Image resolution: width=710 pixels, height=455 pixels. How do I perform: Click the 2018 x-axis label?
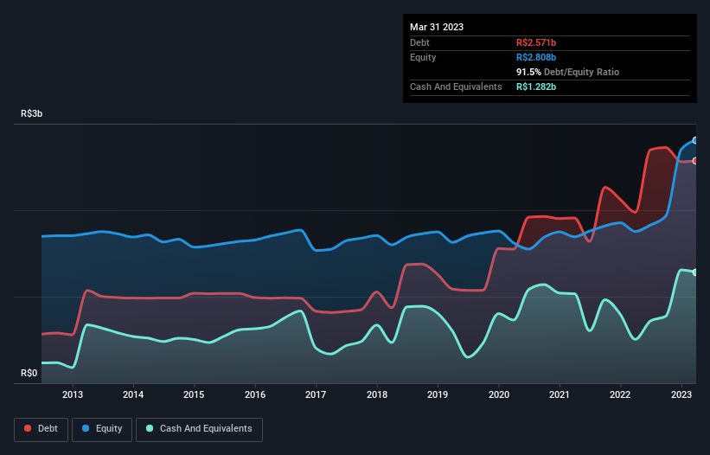[x=377, y=394]
